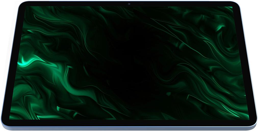Viewport: 258px width, 131px height.
Task: Click the black top bezel left of camera
Action: click(76, 4)
